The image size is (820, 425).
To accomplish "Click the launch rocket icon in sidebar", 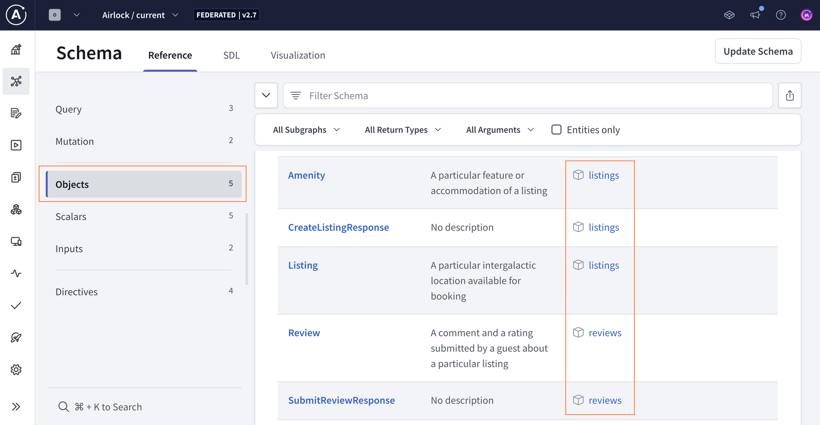I will tap(16, 338).
